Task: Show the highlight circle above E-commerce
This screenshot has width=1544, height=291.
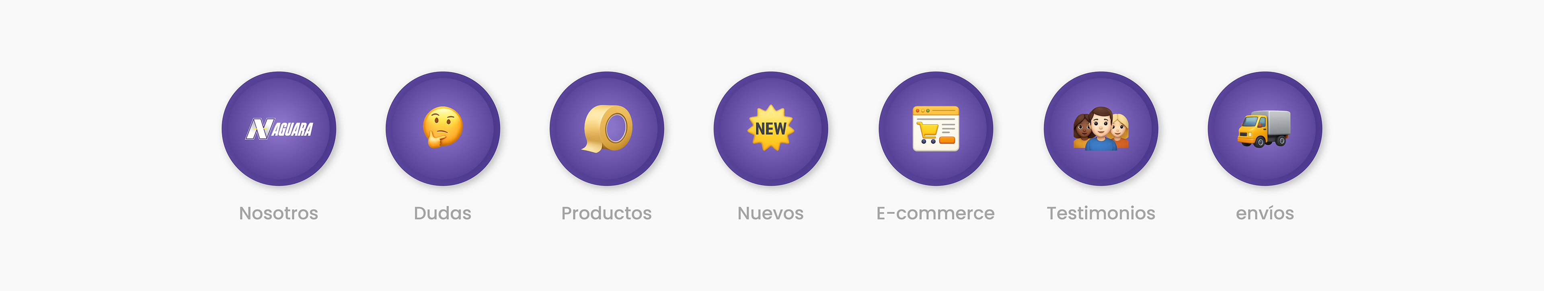Action: point(936,129)
